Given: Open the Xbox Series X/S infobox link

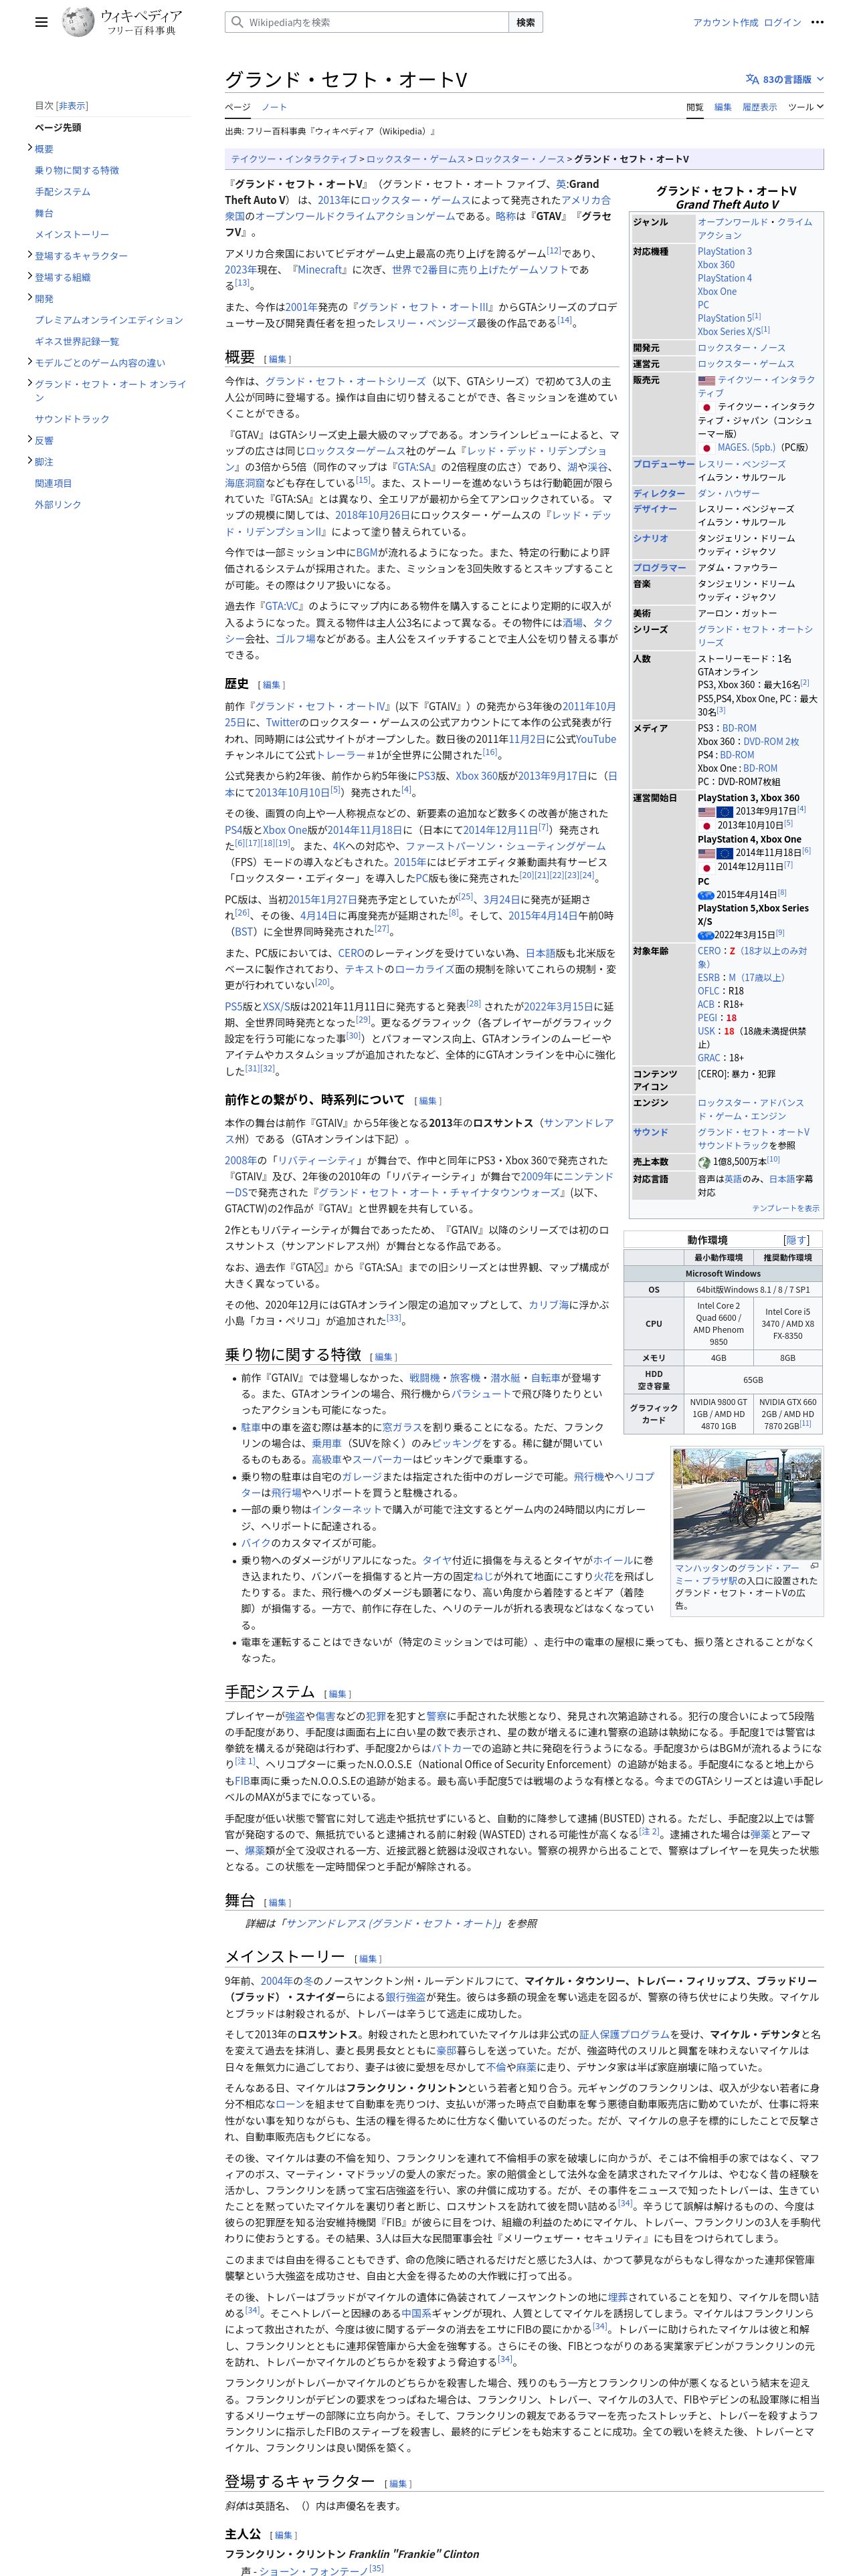Looking at the screenshot, I should [x=728, y=331].
